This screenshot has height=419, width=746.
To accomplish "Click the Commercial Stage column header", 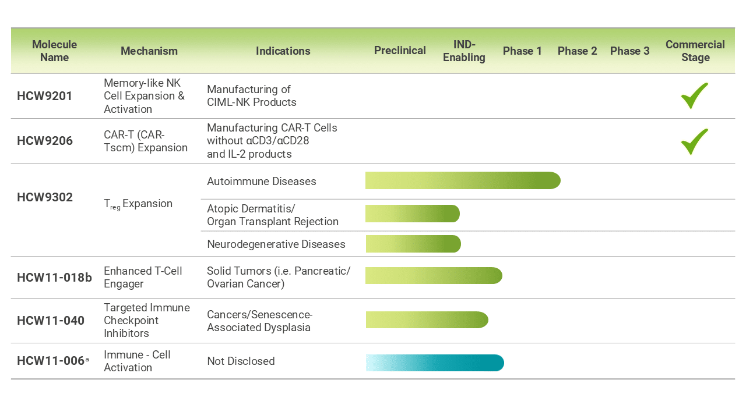I will pyautogui.click(x=695, y=51).
